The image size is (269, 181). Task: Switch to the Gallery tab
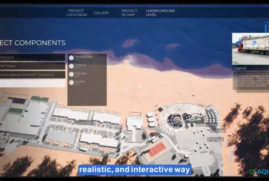coord(101,13)
